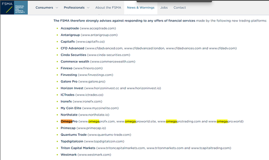Click the www.tcapitaltrading.com address
Screen dimensions: 269x160
click(x=210, y=148)
